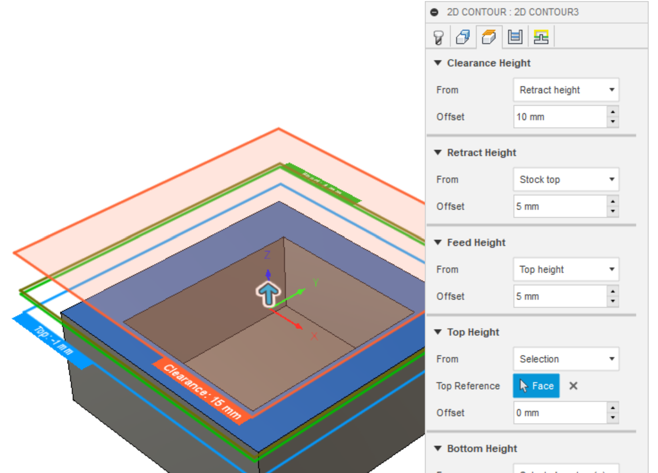Click the green height plane label in viewport
Screen dimensions: 658x473
point(322,183)
